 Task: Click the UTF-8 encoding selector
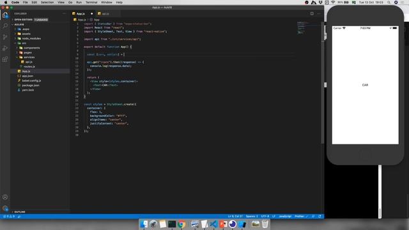coord(265,217)
